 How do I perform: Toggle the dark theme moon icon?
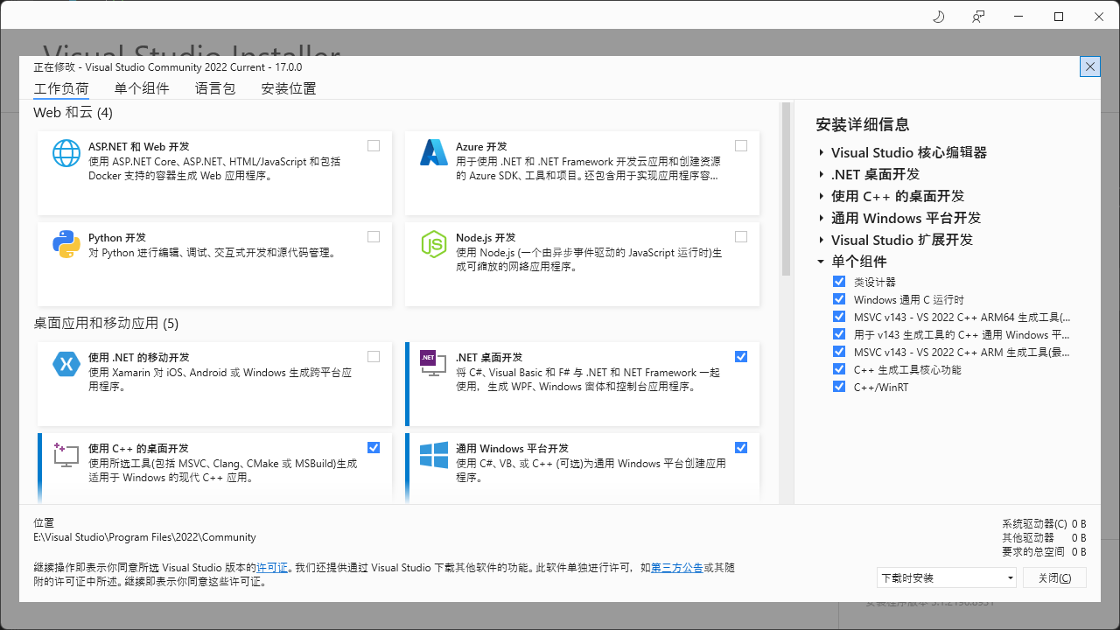[x=938, y=17]
